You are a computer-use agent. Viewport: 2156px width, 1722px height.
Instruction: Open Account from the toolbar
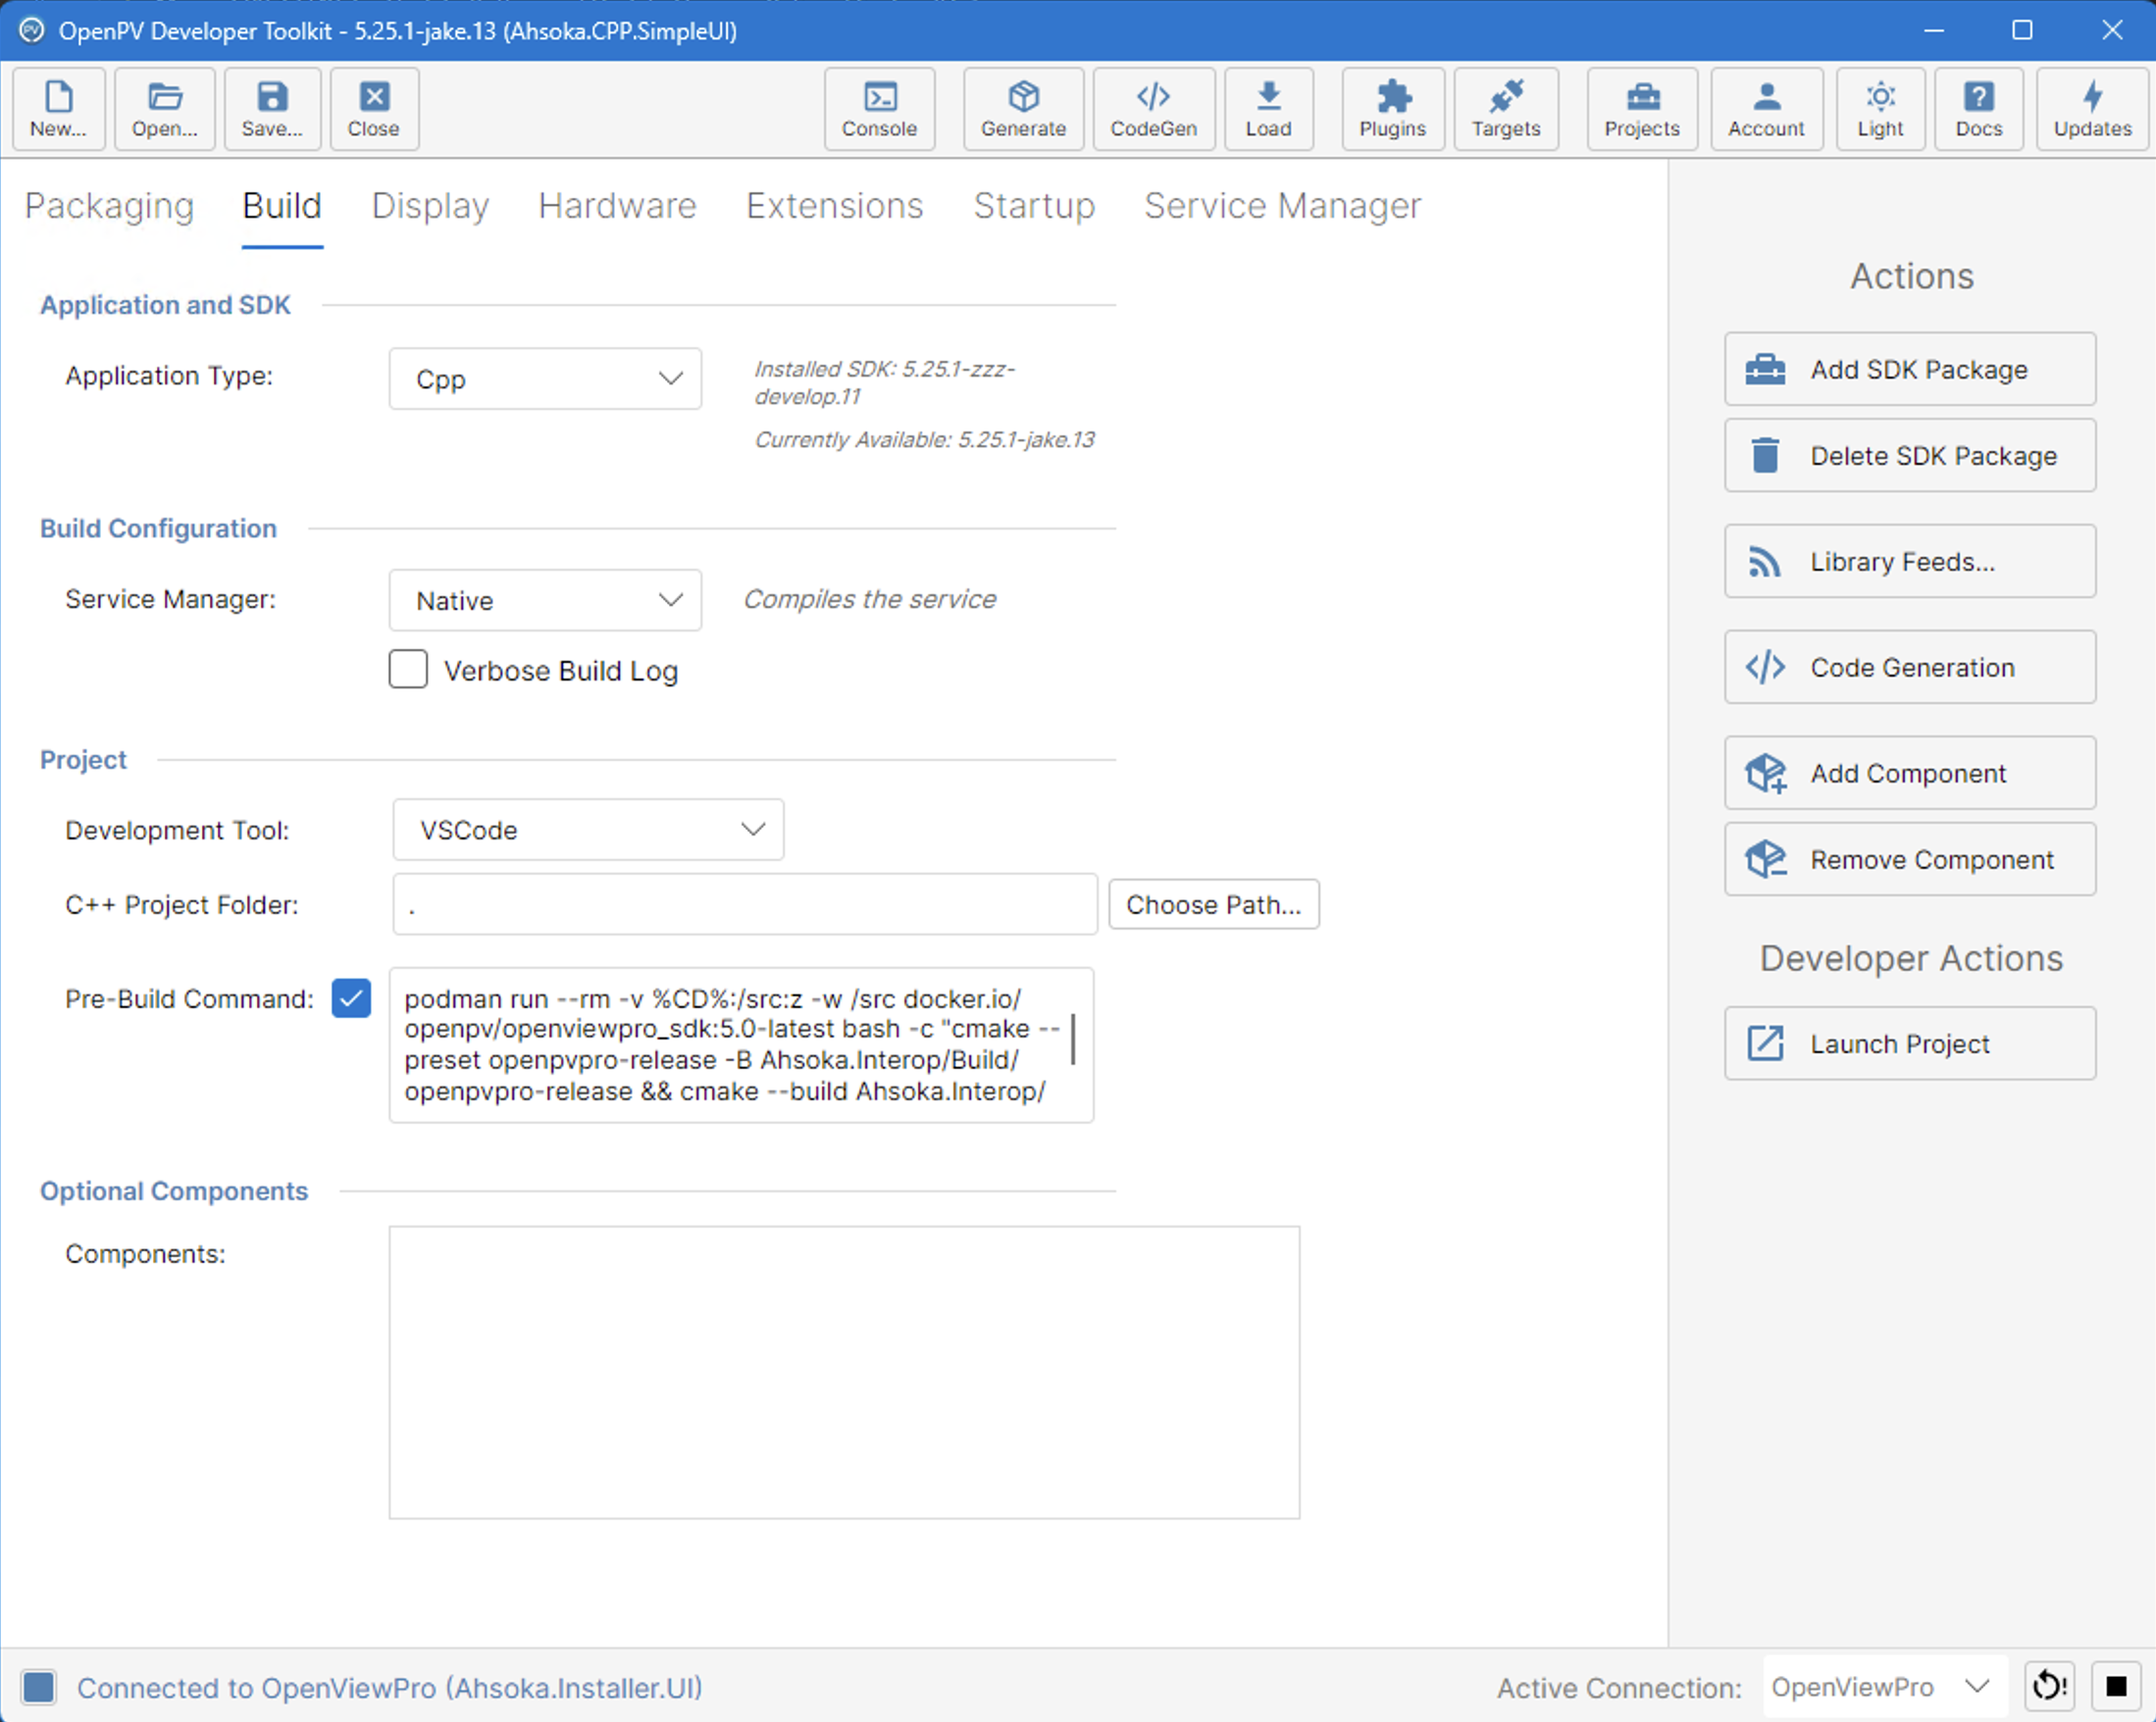[1766, 109]
